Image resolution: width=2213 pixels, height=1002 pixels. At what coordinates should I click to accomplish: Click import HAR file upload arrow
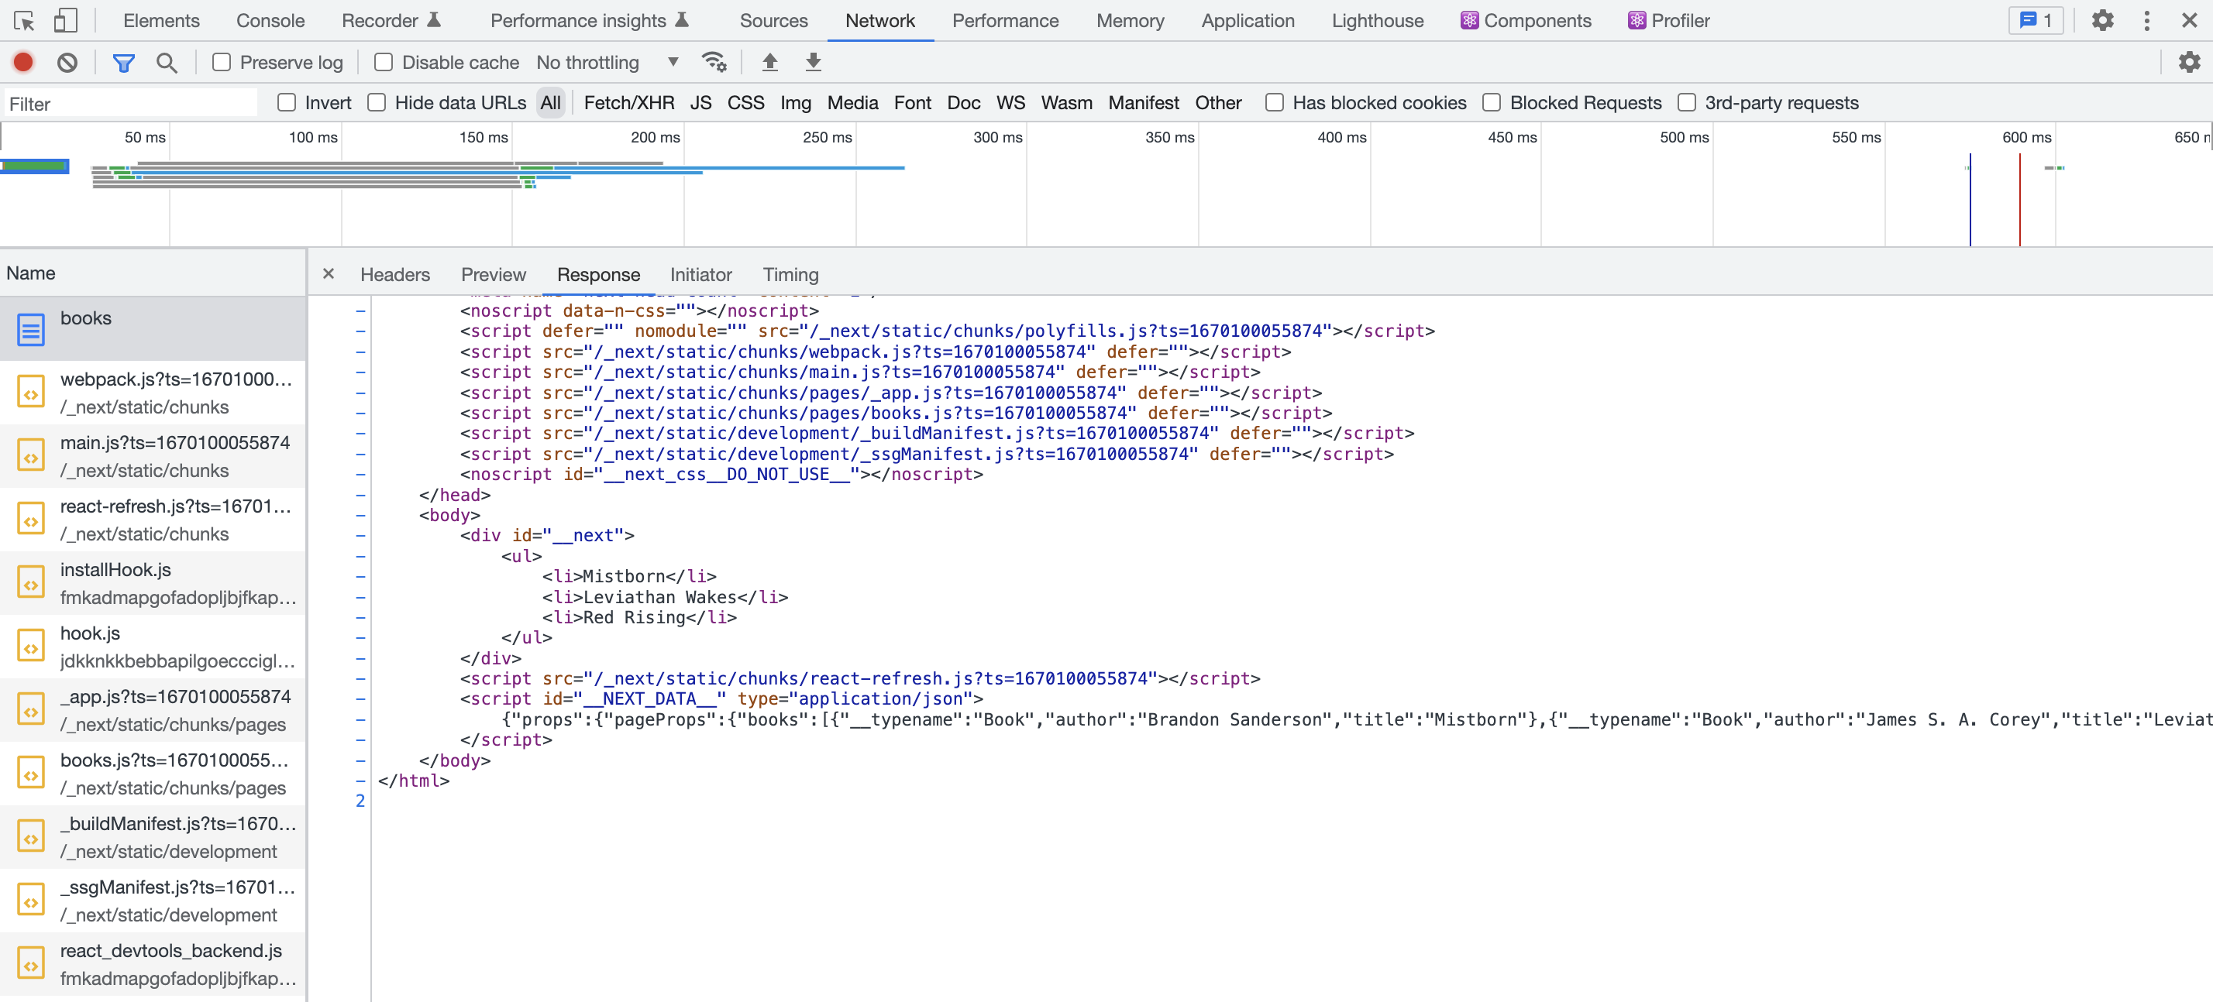[x=769, y=62]
